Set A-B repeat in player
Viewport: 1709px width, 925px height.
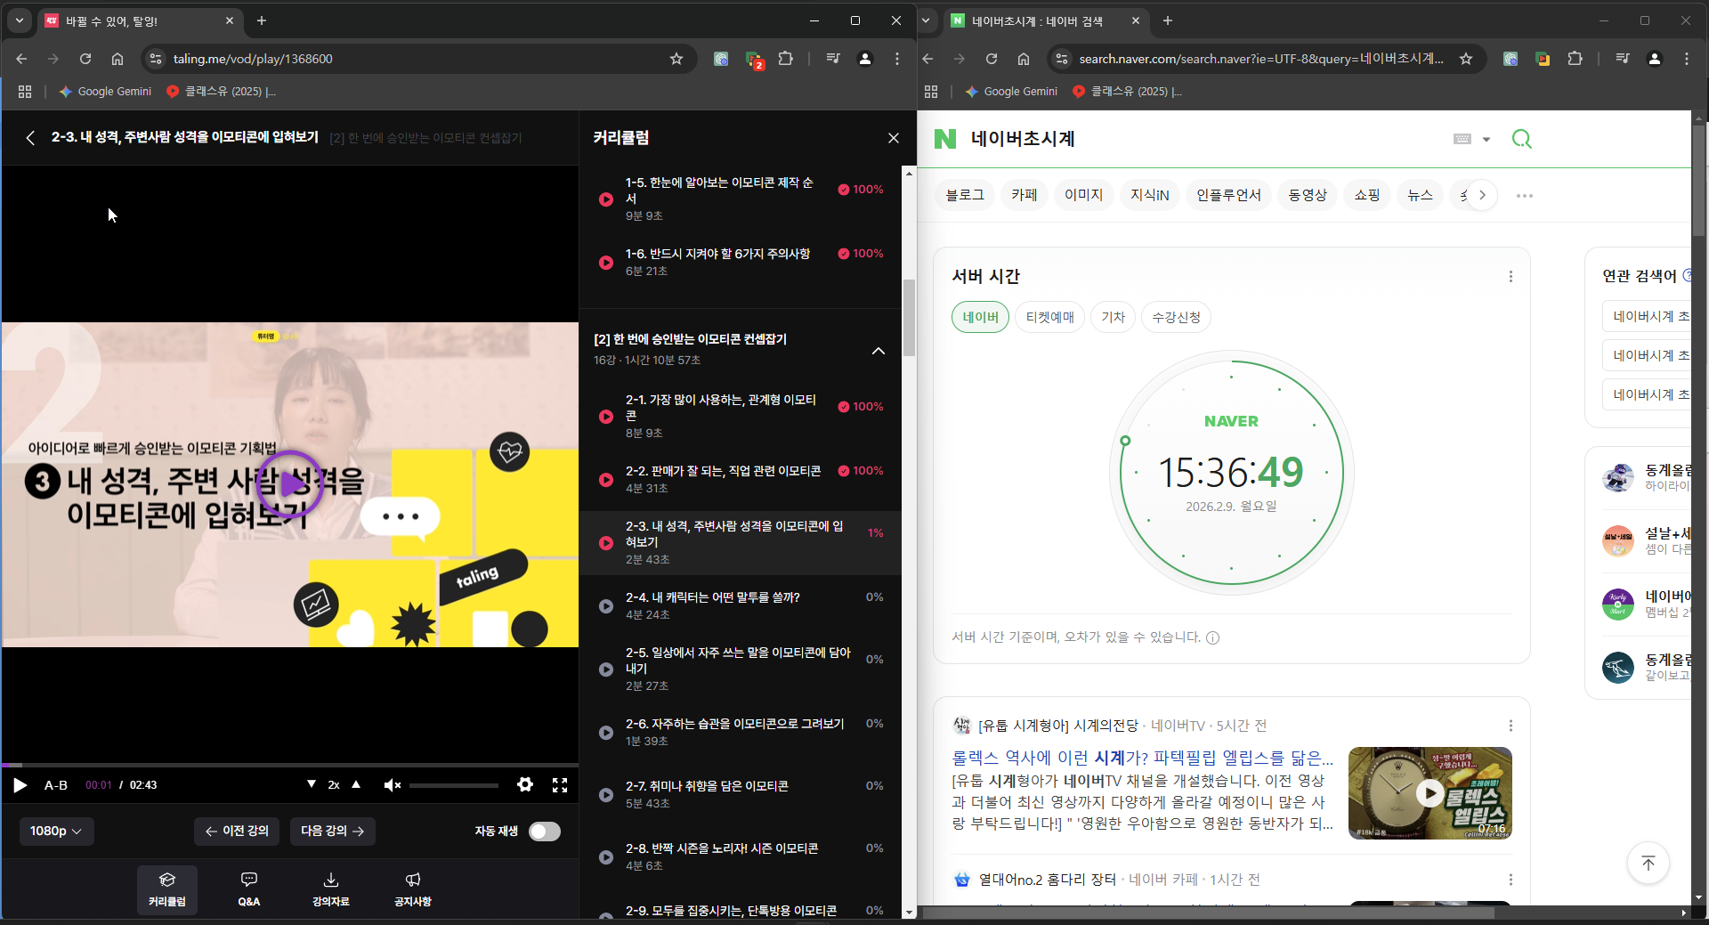[x=56, y=785]
